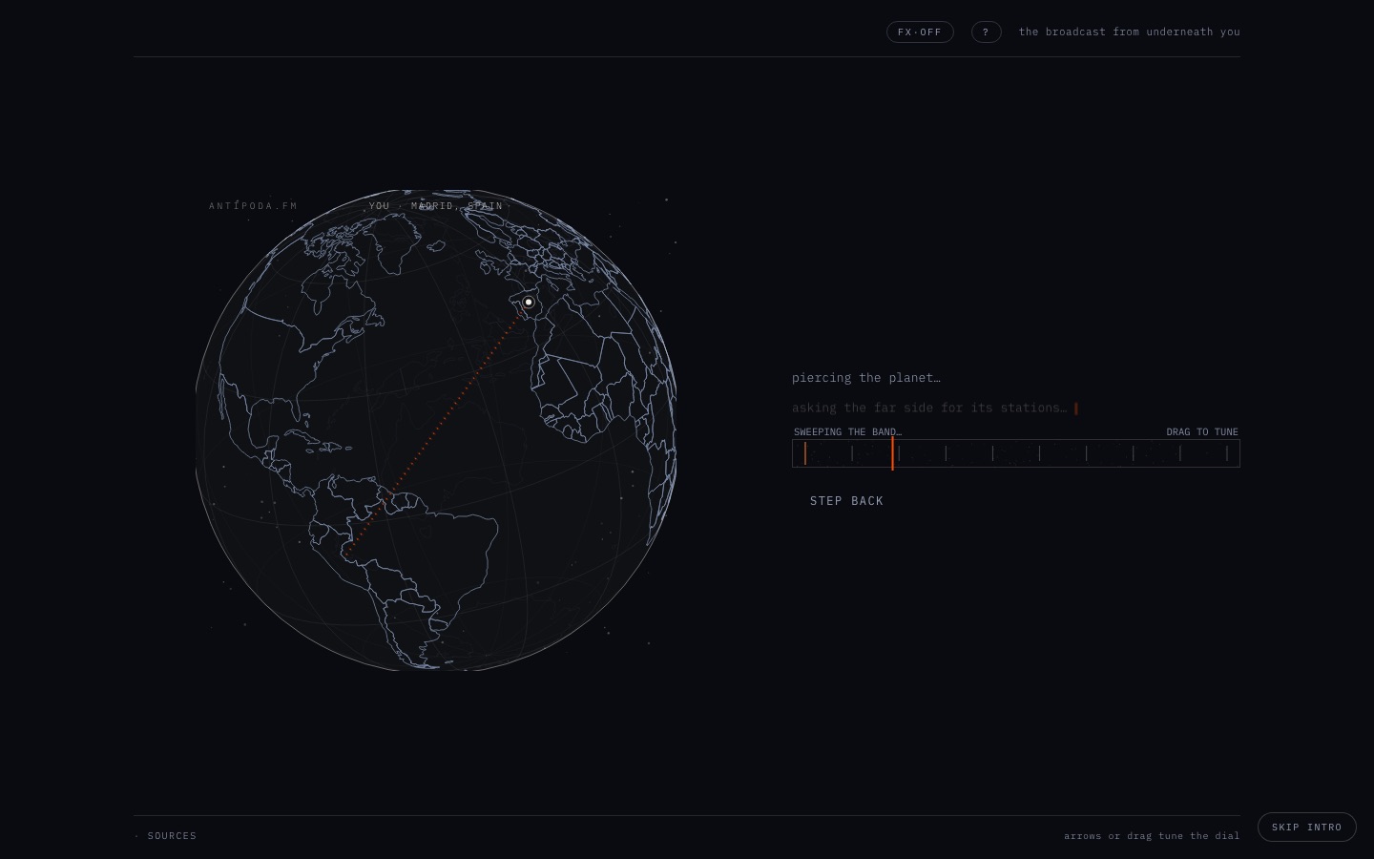Click the orange needle on the tuning dial
This screenshot has width=1374, height=859.
[x=893, y=453]
